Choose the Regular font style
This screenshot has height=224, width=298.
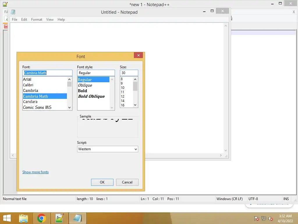(x=93, y=80)
